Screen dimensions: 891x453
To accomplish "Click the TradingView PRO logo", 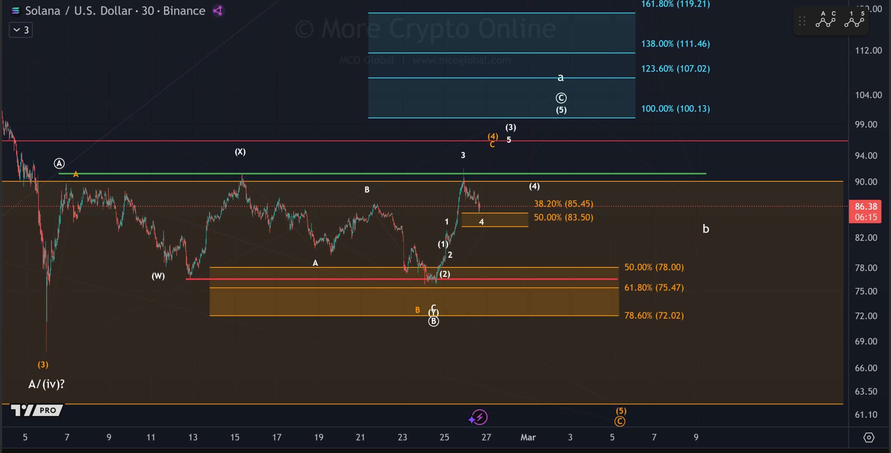I will click(37, 410).
